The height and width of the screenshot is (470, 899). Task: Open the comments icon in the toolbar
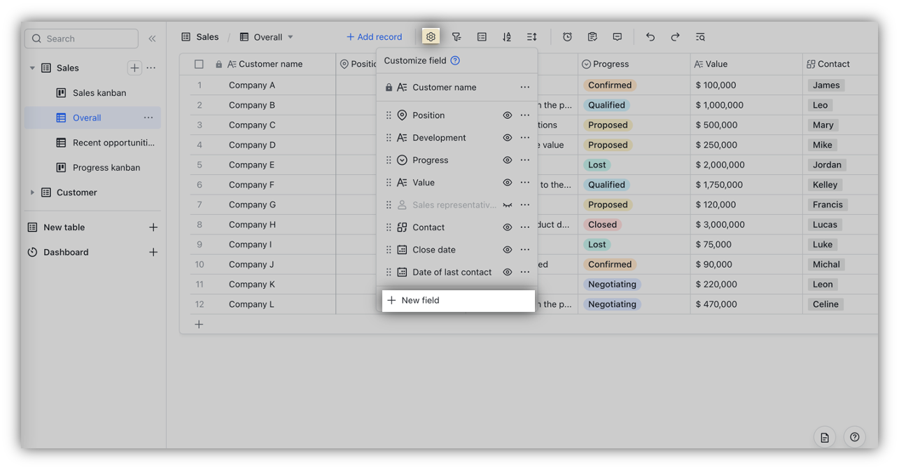pos(617,36)
